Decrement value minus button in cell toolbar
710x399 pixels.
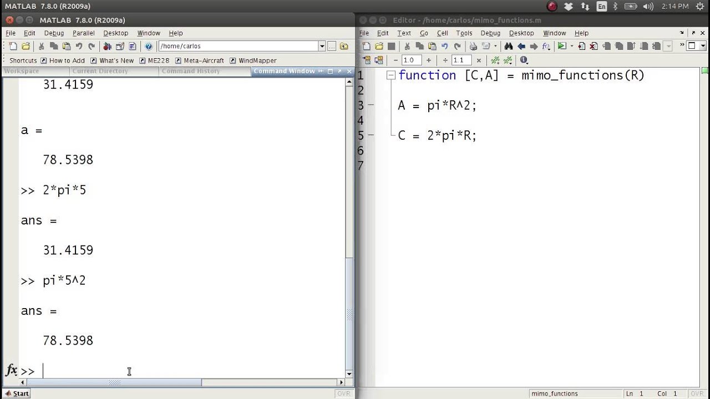(395, 60)
